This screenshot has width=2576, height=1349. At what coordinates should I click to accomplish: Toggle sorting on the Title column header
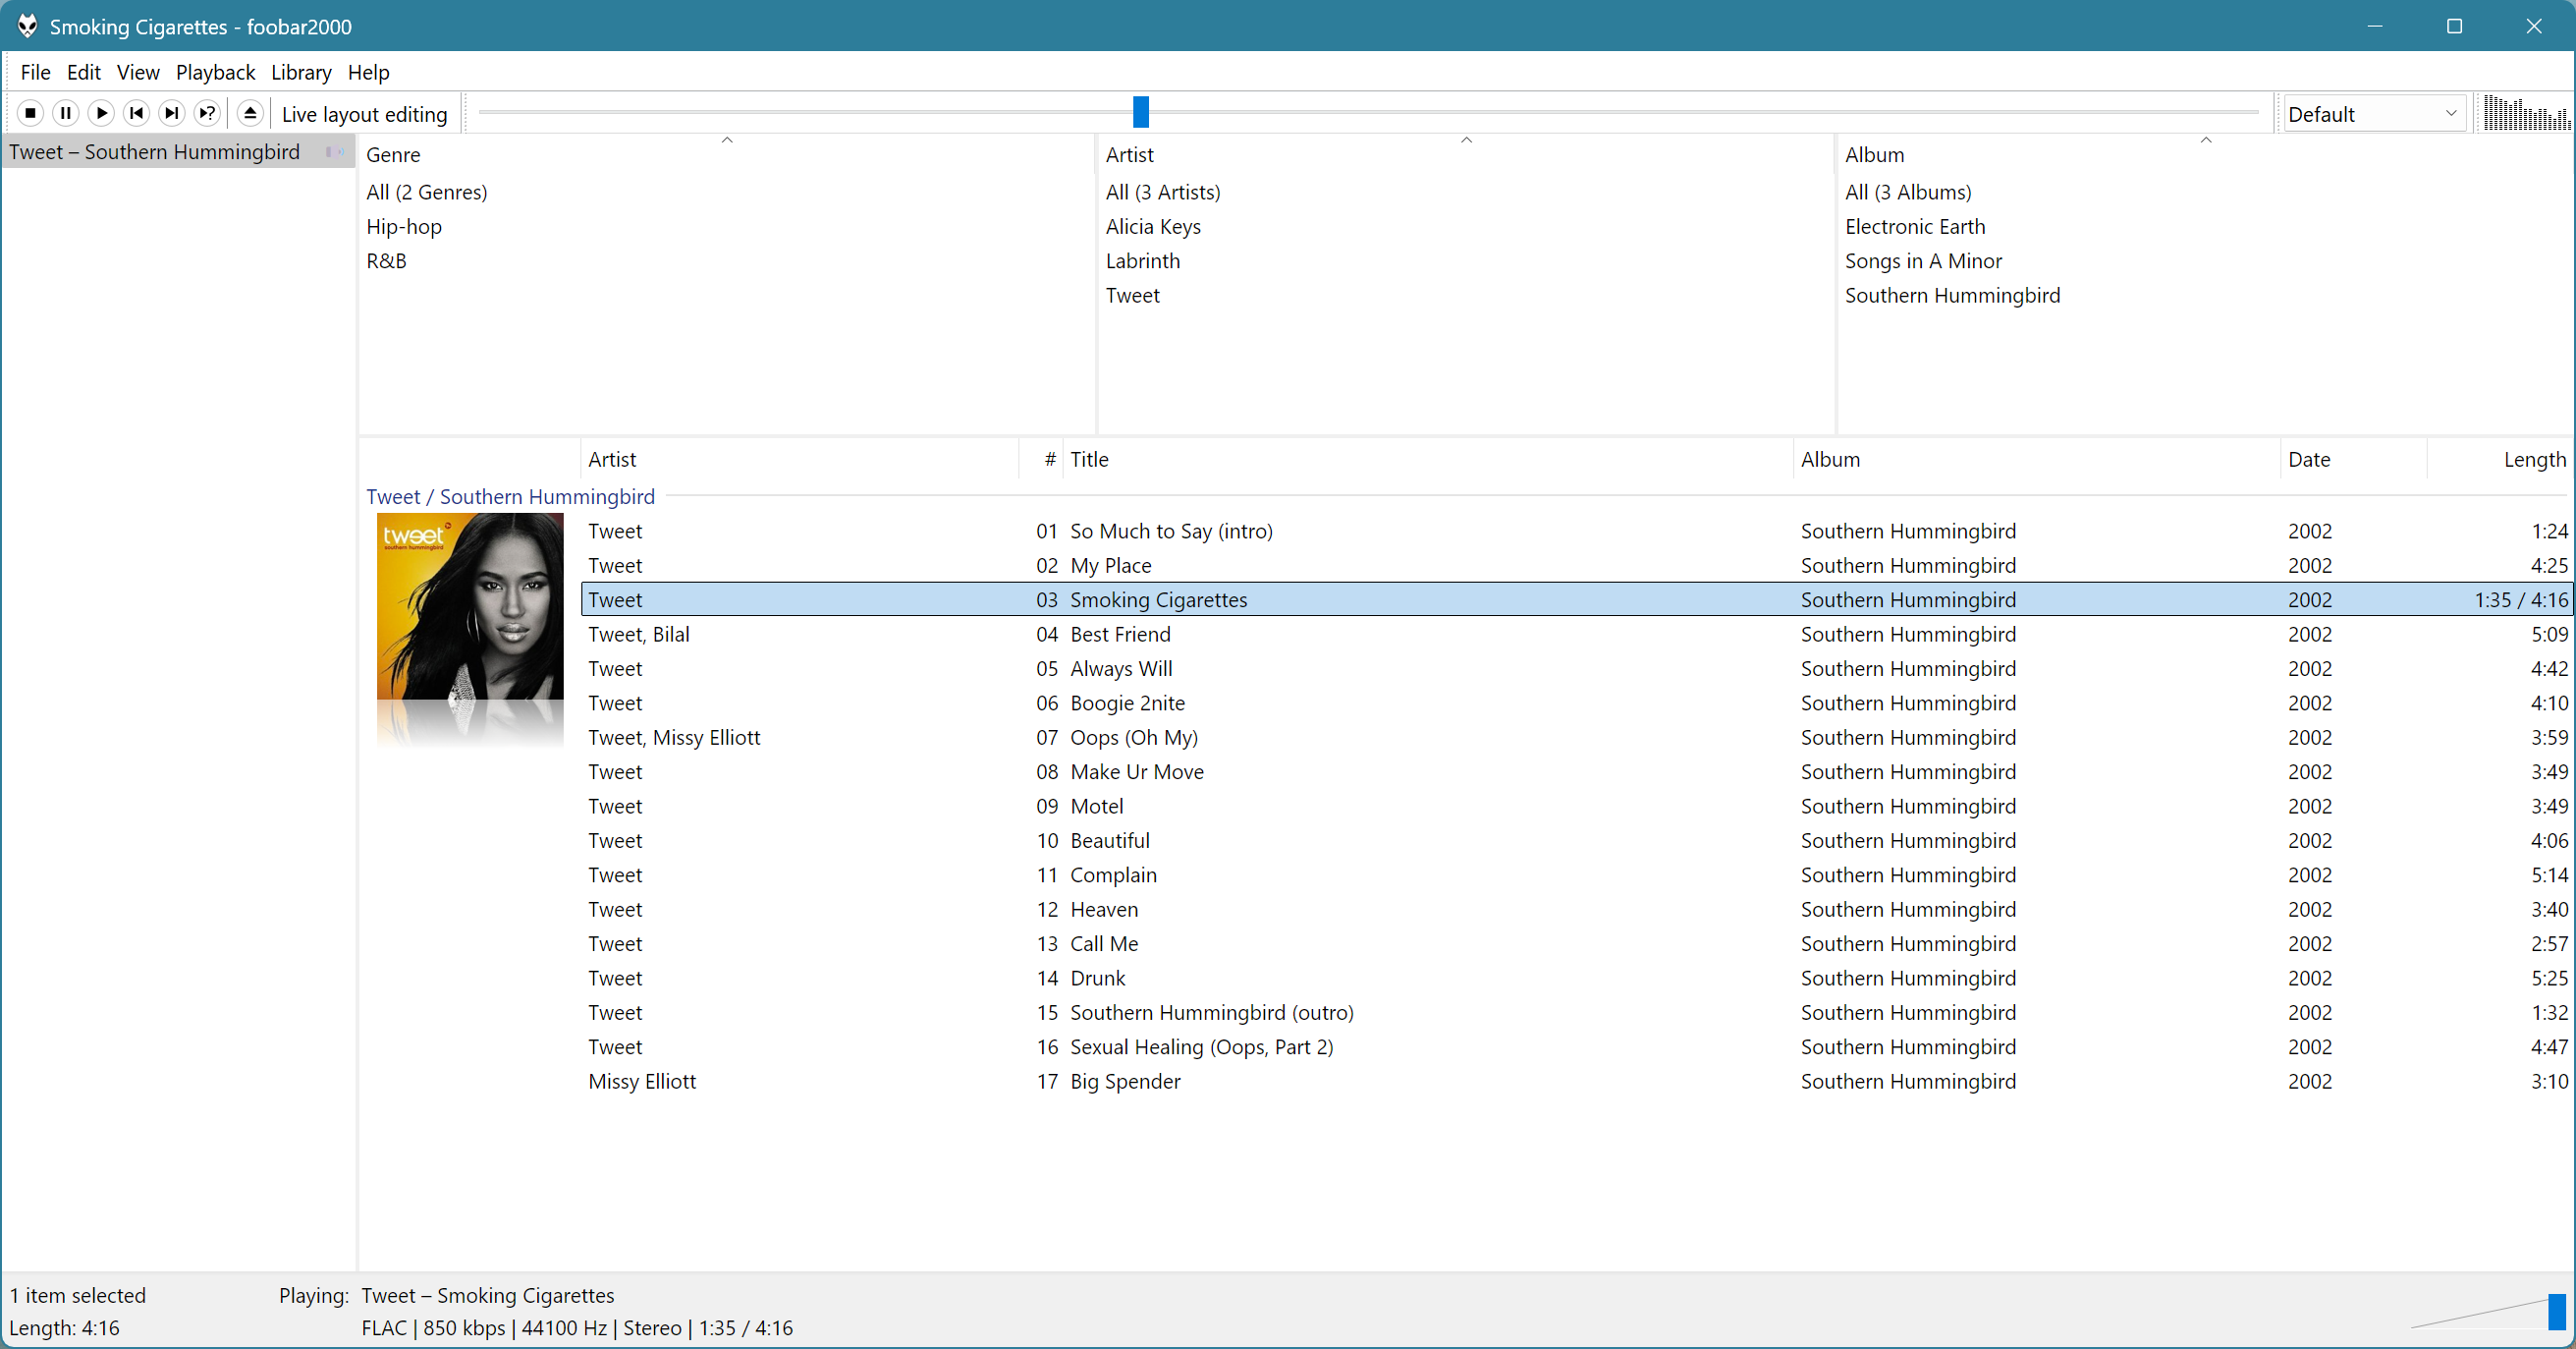coord(1090,458)
